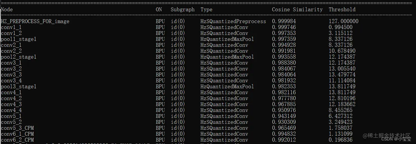
Task: Click cosine similarity 0.965469
Action: pyautogui.click(x=284, y=128)
